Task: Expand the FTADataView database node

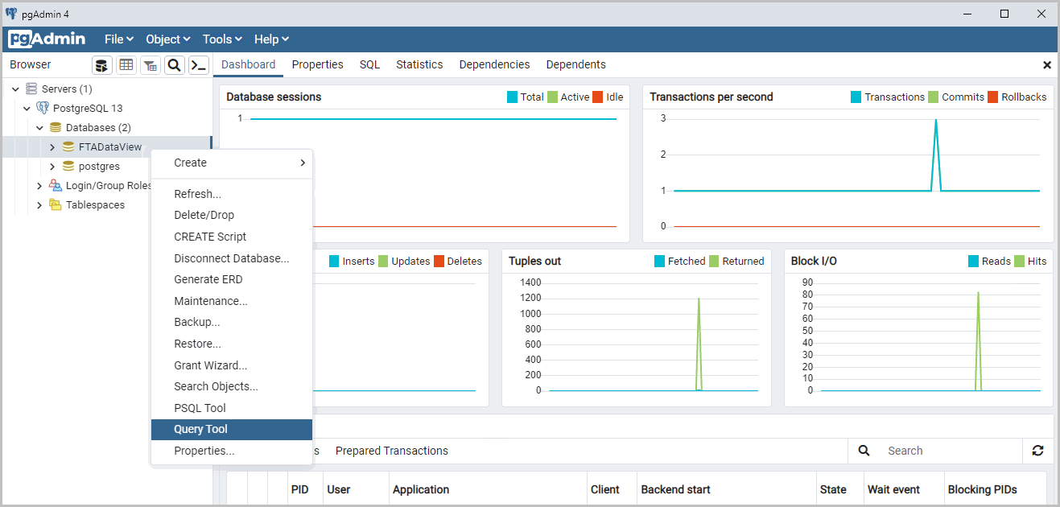Action: 52,147
